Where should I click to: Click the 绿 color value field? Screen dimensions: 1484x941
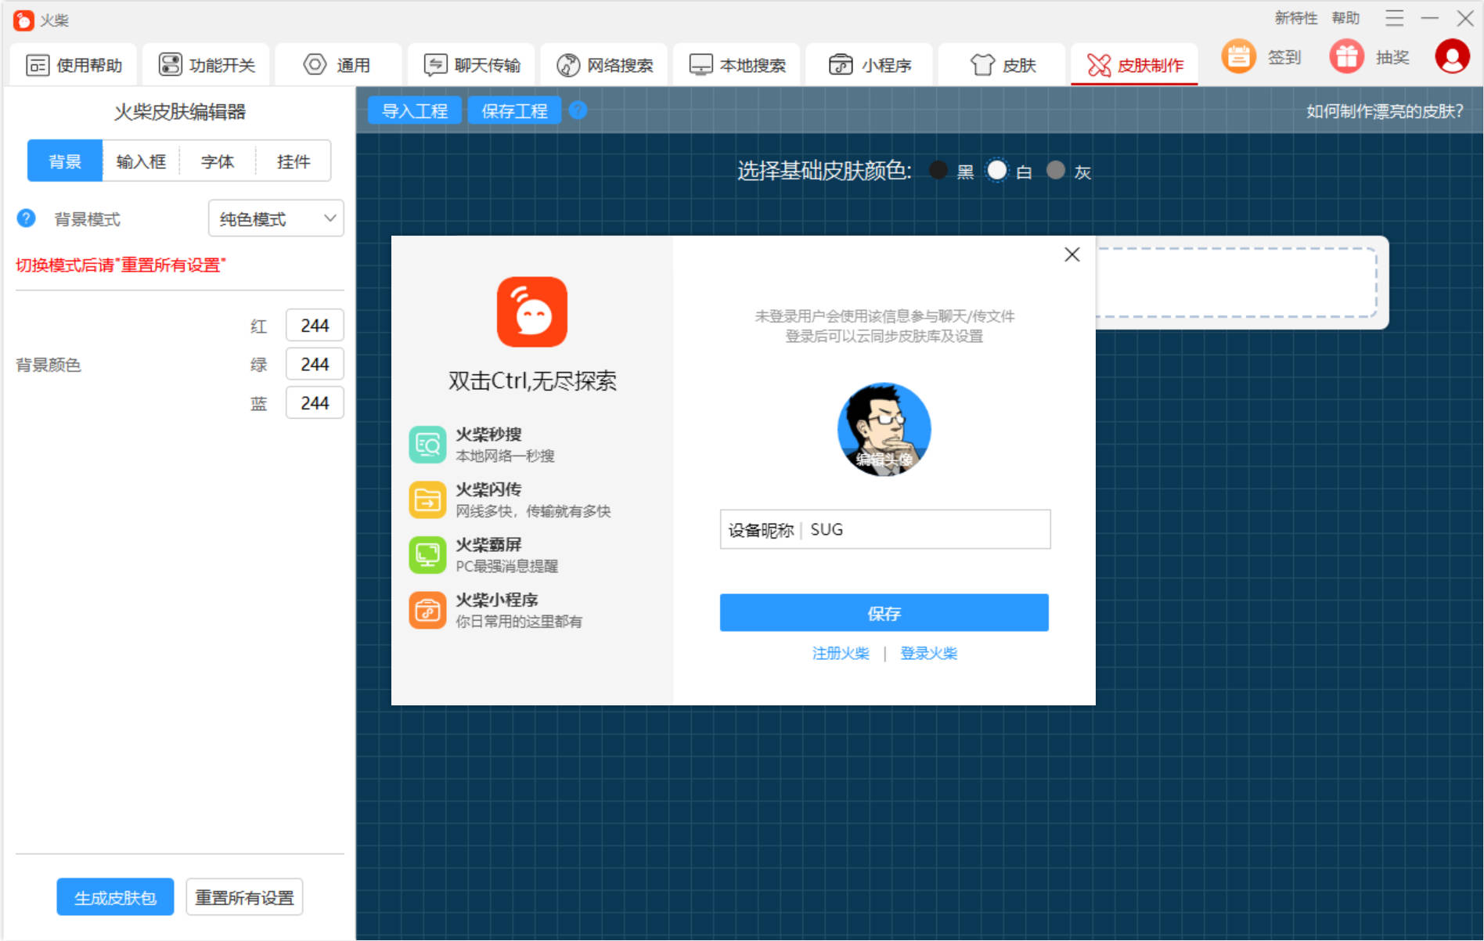(315, 364)
